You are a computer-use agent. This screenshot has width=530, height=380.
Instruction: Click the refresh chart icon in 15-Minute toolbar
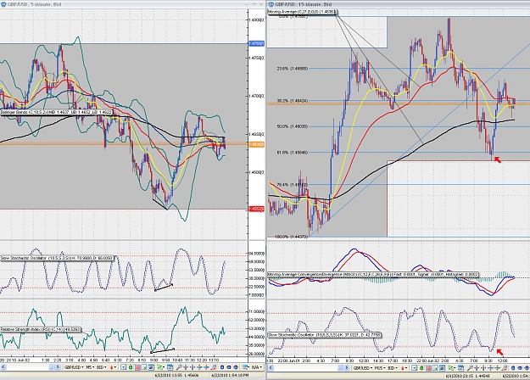click(x=460, y=368)
